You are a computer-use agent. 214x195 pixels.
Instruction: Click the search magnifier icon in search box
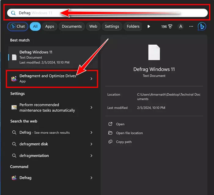coord(13,13)
